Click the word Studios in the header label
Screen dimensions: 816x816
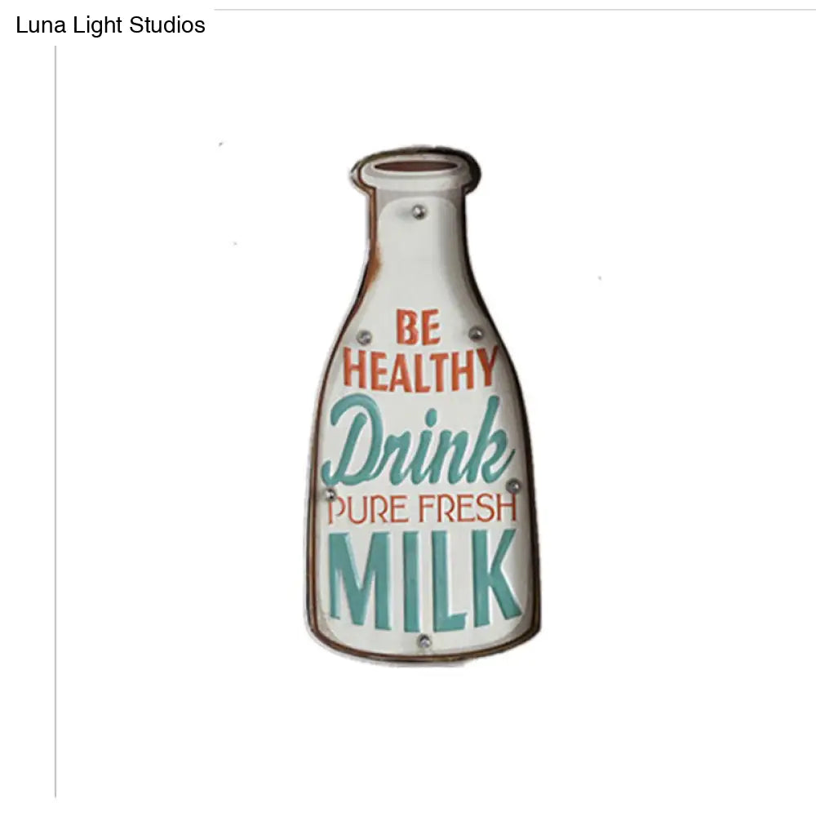coord(167,25)
